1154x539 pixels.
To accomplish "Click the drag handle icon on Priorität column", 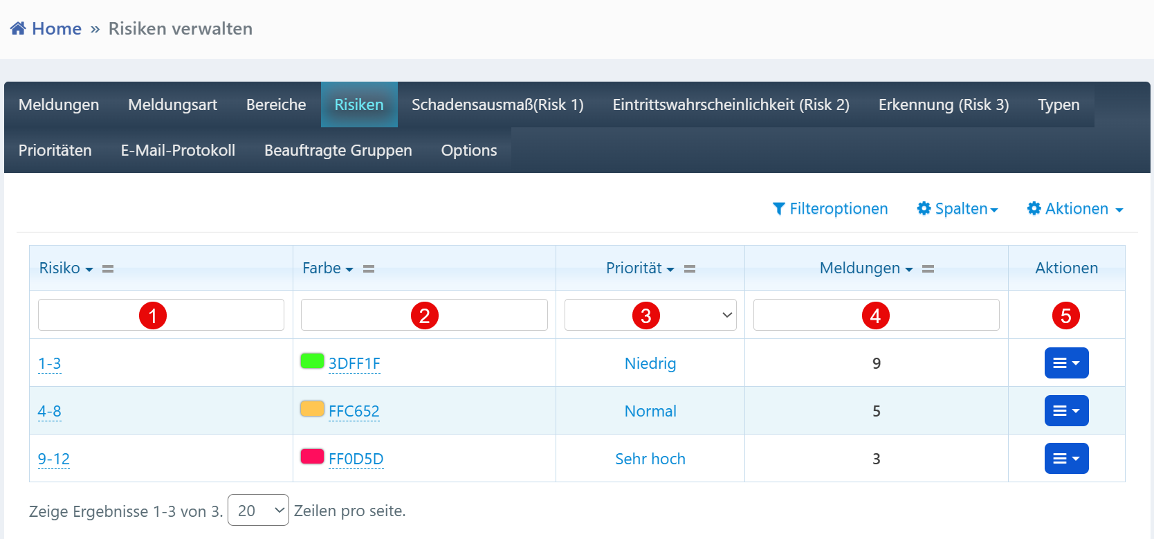I will point(690,268).
